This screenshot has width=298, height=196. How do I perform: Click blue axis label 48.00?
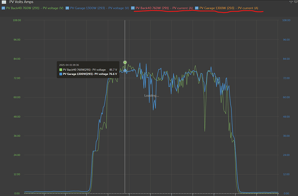[286, 117]
